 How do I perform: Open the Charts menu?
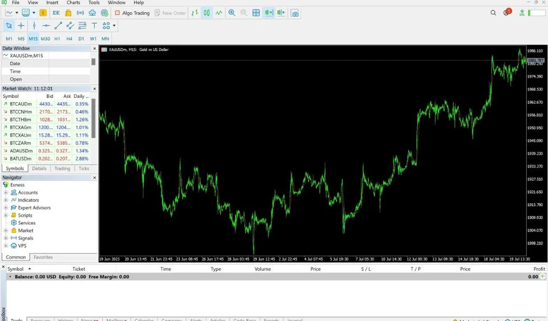coord(73,3)
